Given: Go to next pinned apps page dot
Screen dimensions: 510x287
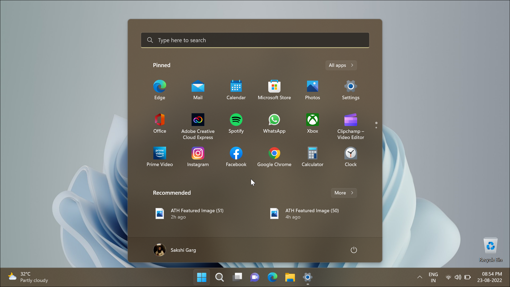Looking at the screenshot, I should [376, 128].
